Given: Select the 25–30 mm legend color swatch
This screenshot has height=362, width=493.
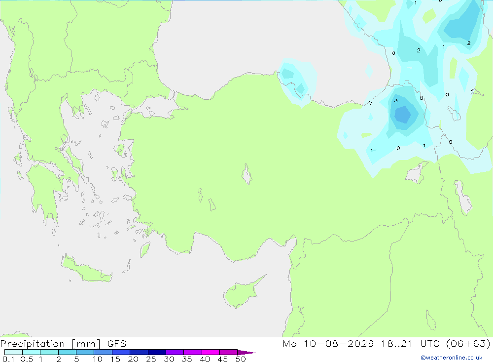Looking at the screenshot, I should coord(157,352).
